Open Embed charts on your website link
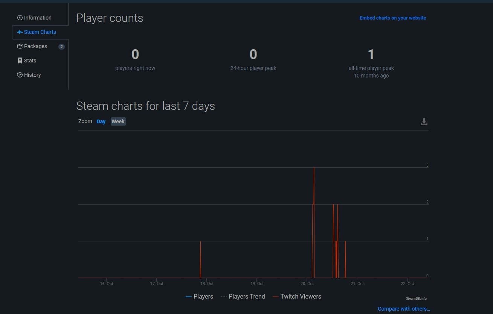493x314 pixels. (x=392, y=18)
